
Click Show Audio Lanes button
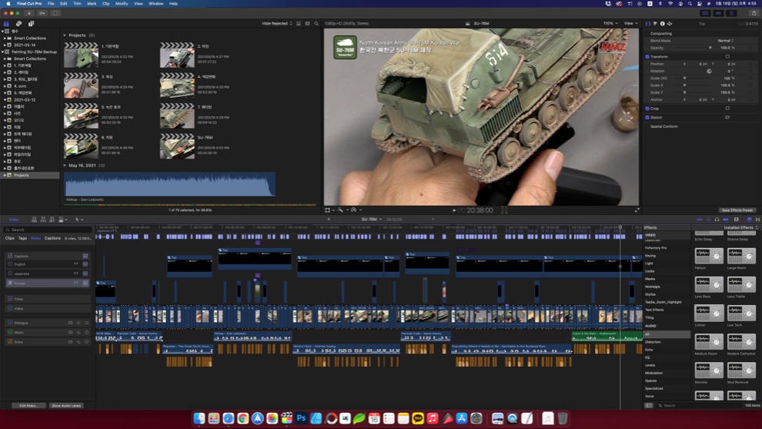tap(66, 405)
